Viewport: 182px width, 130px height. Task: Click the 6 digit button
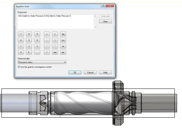(37, 40)
